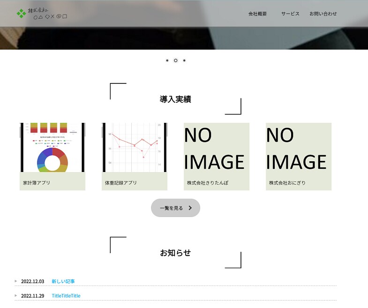Click the date 2022.12.03
368x308 pixels.
33,281
